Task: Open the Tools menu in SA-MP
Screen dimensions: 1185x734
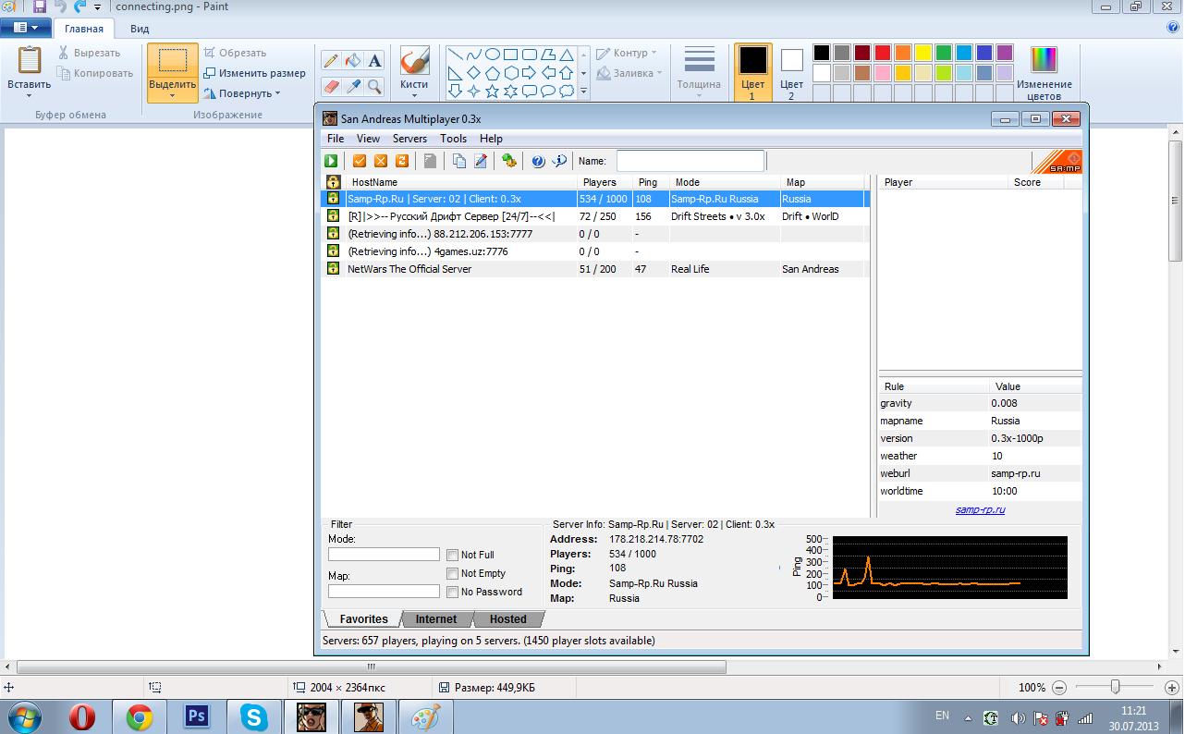Action: click(x=453, y=139)
